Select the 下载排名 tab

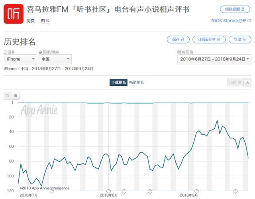(x=118, y=82)
